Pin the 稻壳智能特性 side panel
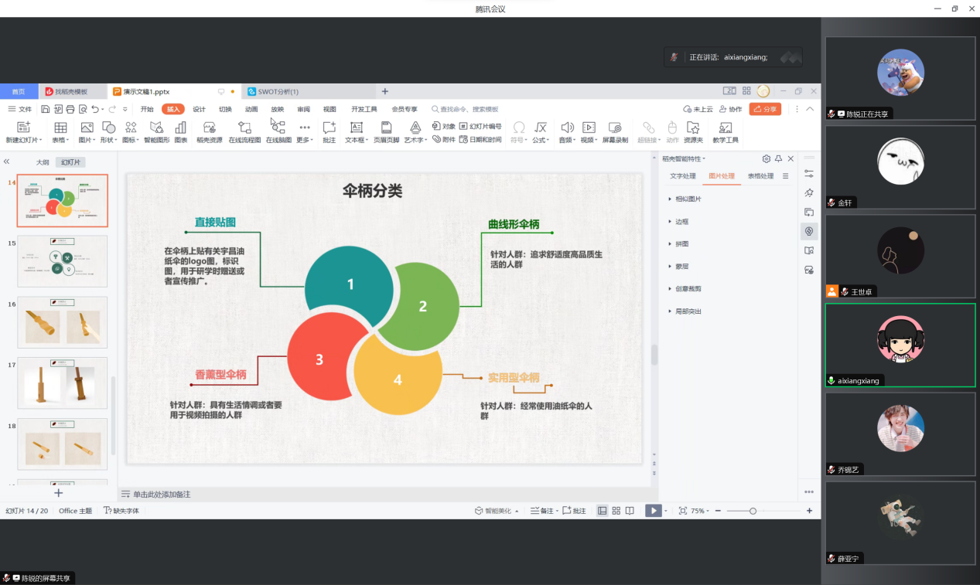 [x=778, y=158]
